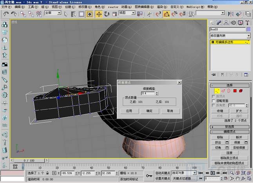Click the object color swatch beside Box03
Viewport: 253px width, 183px height.
pyautogui.click(x=248, y=29)
